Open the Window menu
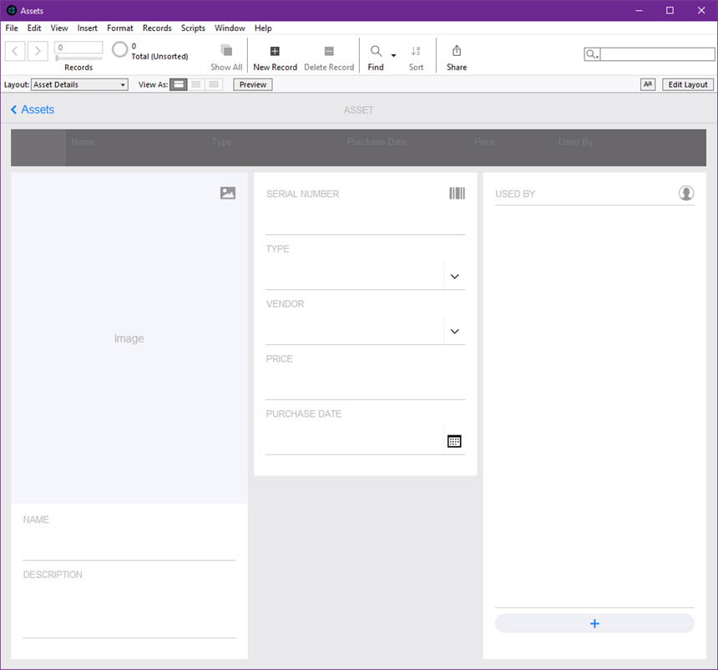The image size is (718, 670). tap(230, 28)
